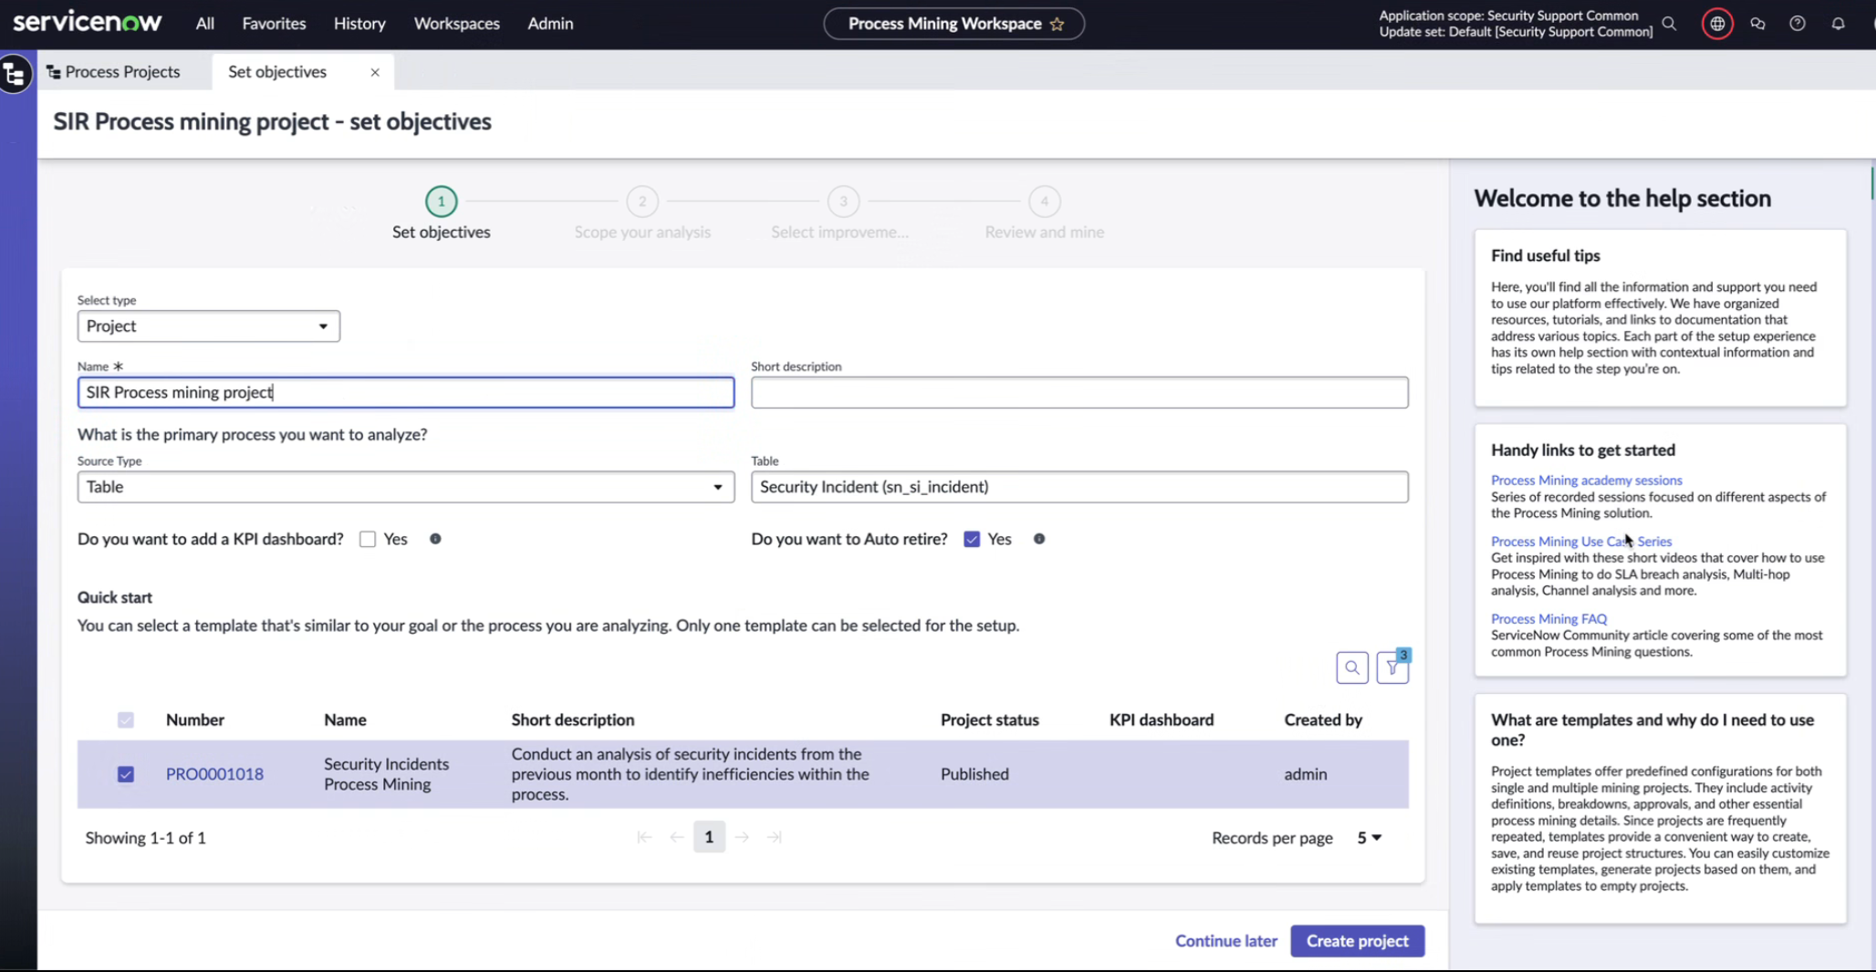Screen dimensions: 1876x972
Task: Click the Process Mining Workspace pill
Action: 954,24
